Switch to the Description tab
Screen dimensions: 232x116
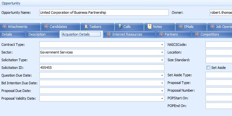pyautogui.click(x=43, y=34)
